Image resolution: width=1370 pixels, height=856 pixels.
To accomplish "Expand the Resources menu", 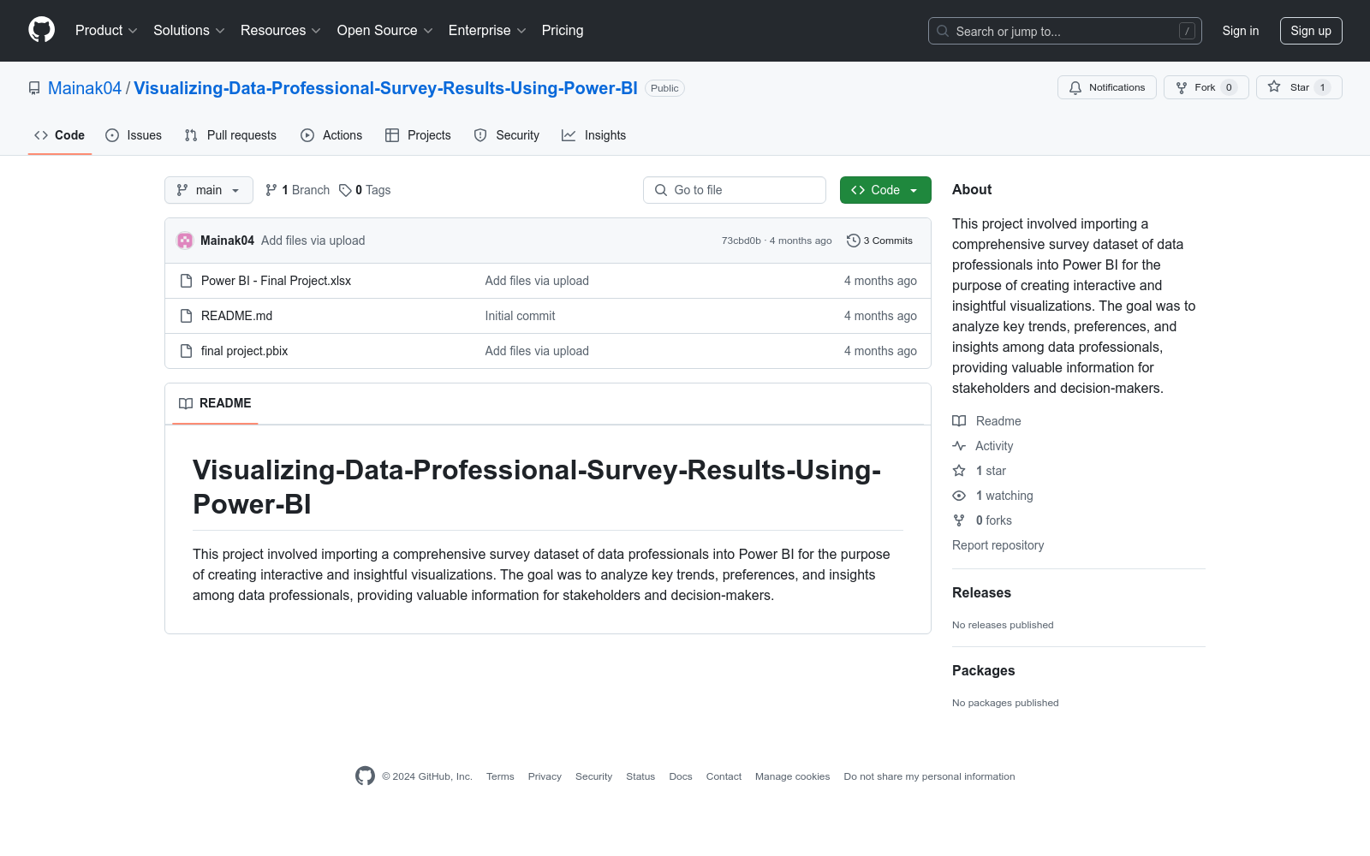I will (281, 30).
